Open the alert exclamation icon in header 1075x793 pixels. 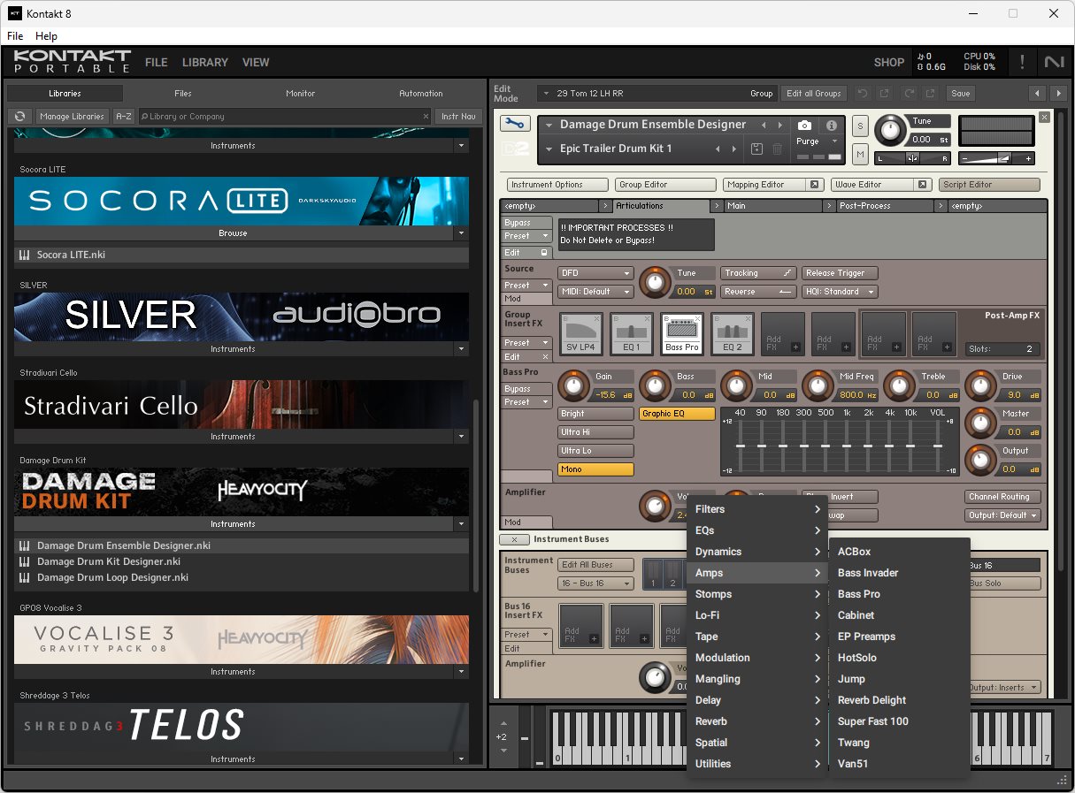click(x=1023, y=62)
